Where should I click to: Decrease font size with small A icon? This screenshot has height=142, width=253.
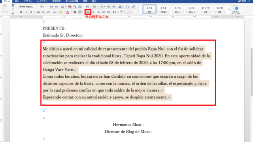(57, 7)
